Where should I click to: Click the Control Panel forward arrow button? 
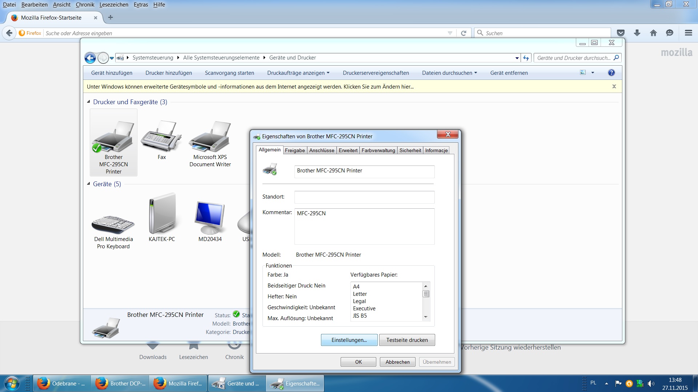[103, 58]
